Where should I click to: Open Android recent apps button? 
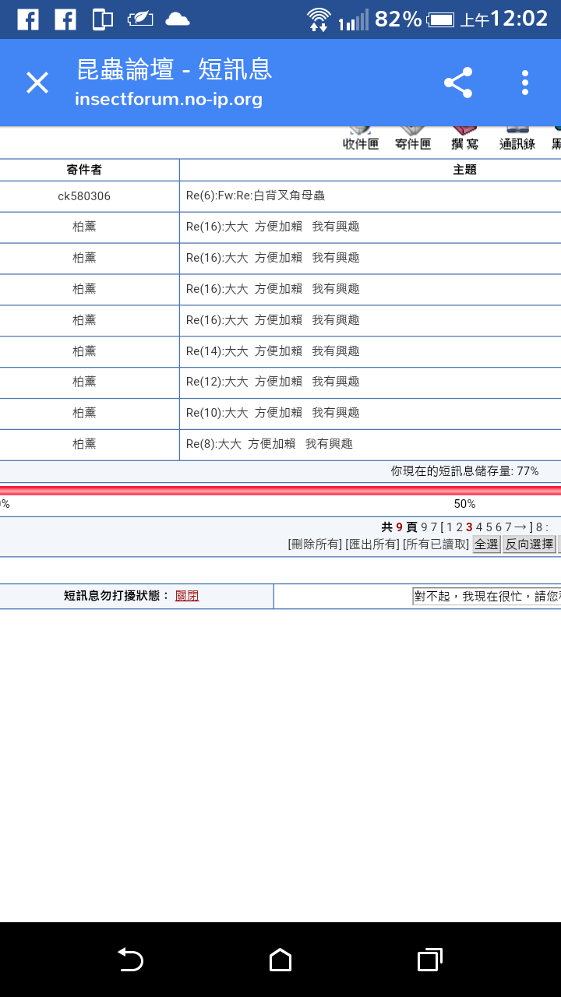(429, 960)
